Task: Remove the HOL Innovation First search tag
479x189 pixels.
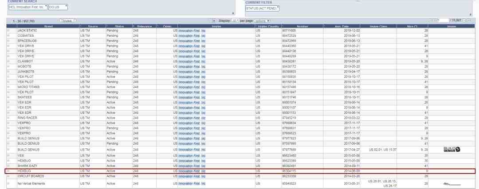Action: click(46, 6)
